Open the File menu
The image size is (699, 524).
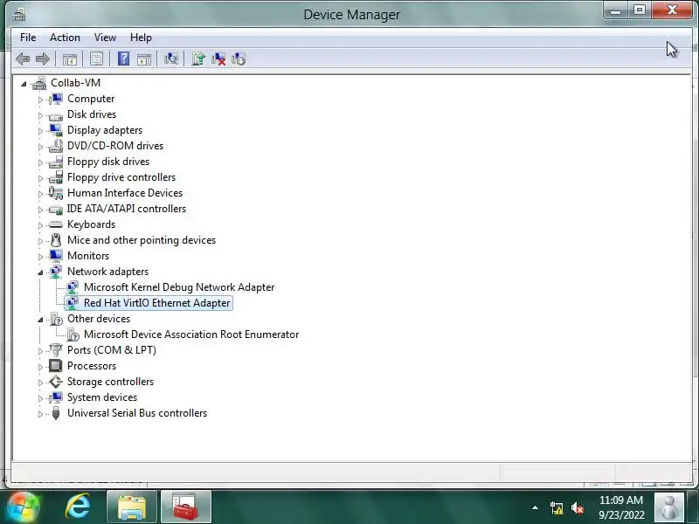(28, 38)
